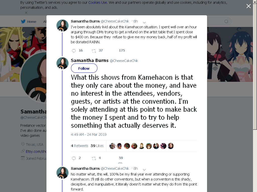
Task: View the 4 Retweets list
Action: 80,146
